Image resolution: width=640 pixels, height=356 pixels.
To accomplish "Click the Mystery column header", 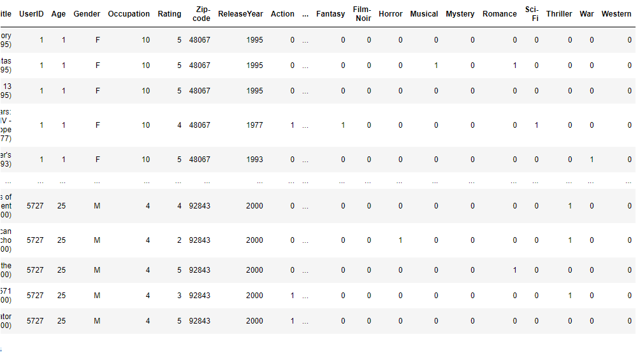I will (x=460, y=14).
